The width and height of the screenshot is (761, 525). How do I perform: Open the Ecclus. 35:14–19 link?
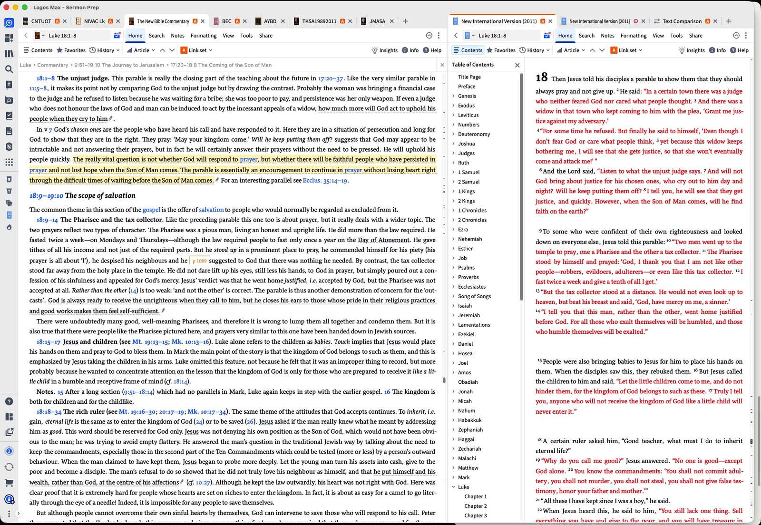click(325, 180)
